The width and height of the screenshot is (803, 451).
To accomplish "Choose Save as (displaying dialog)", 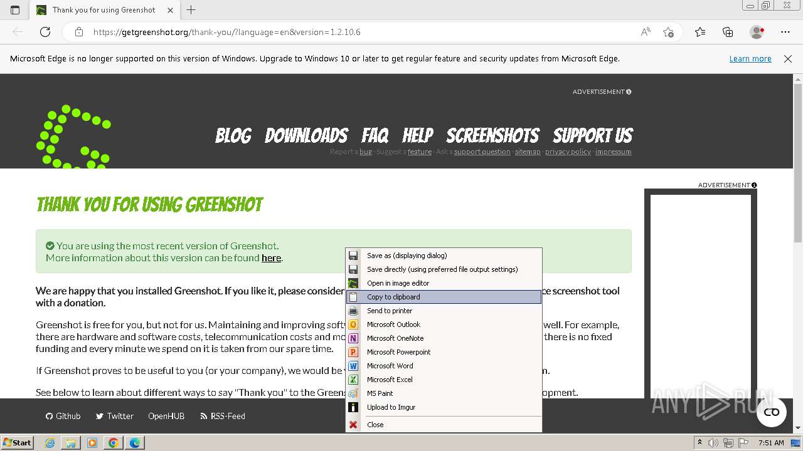I will click(x=444, y=256).
